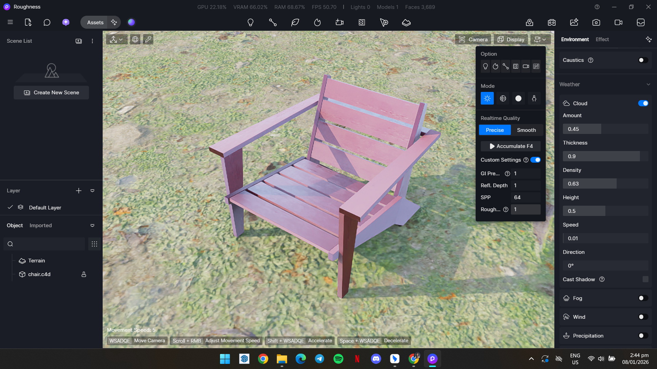Click Create New Scene button
The height and width of the screenshot is (369, 657).
tap(51, 93)
